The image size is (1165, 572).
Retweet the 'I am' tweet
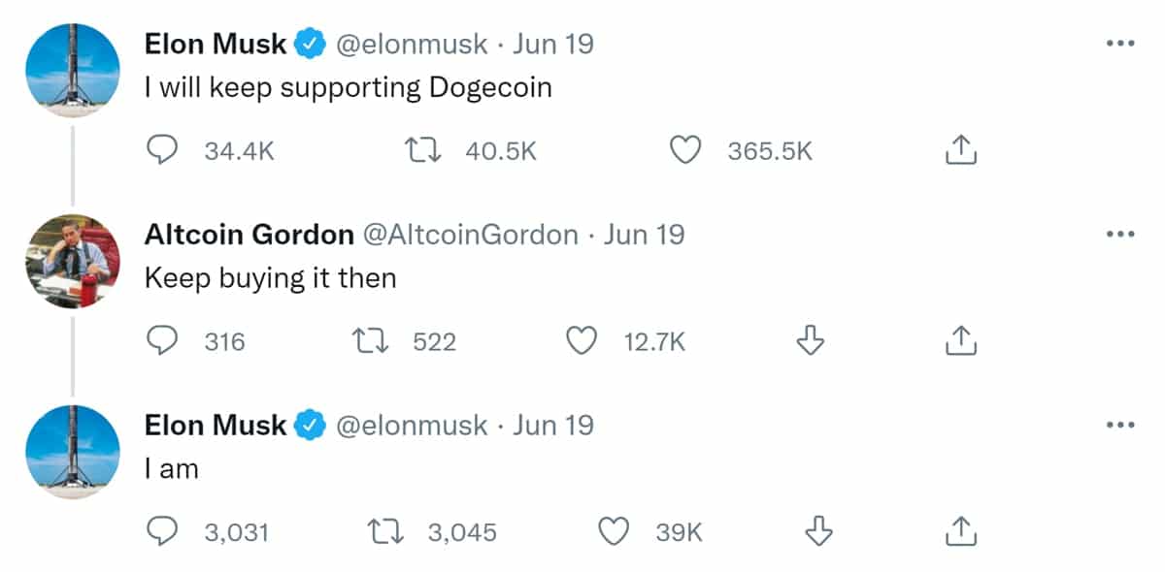click(x=386, y=531)
